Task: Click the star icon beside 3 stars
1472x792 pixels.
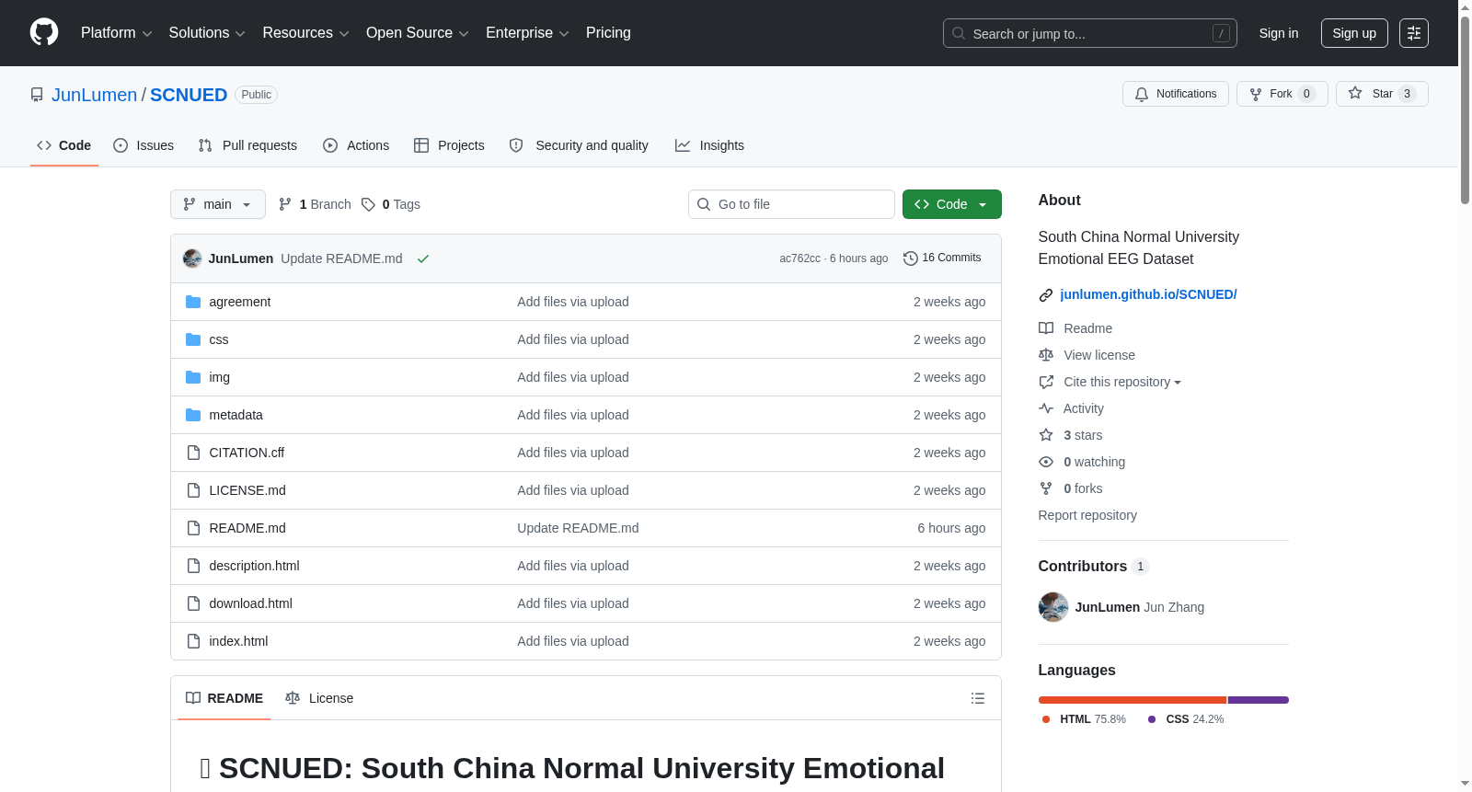Action: (x=1046, y=435)
